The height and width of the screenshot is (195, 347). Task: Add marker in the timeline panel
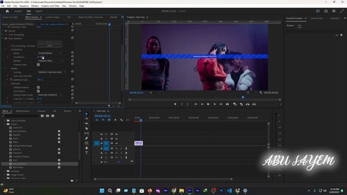pyautogui.click(x=115, y=120)
